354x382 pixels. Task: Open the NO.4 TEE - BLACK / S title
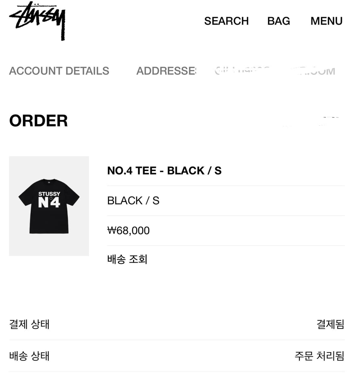pyautogui.click(x=164, y=171)
